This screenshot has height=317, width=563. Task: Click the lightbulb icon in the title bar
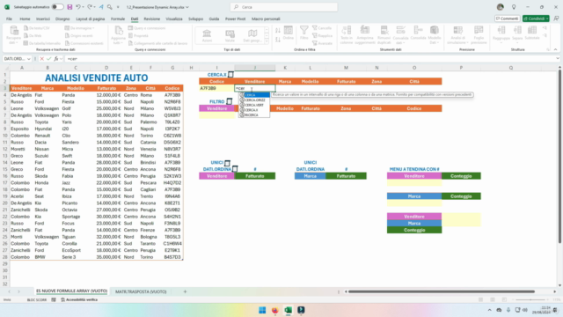click(x=514, y=7)
